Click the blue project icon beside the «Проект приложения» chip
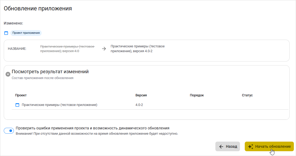The height and width of the screenshot is (156, 296). click(6, 33)
